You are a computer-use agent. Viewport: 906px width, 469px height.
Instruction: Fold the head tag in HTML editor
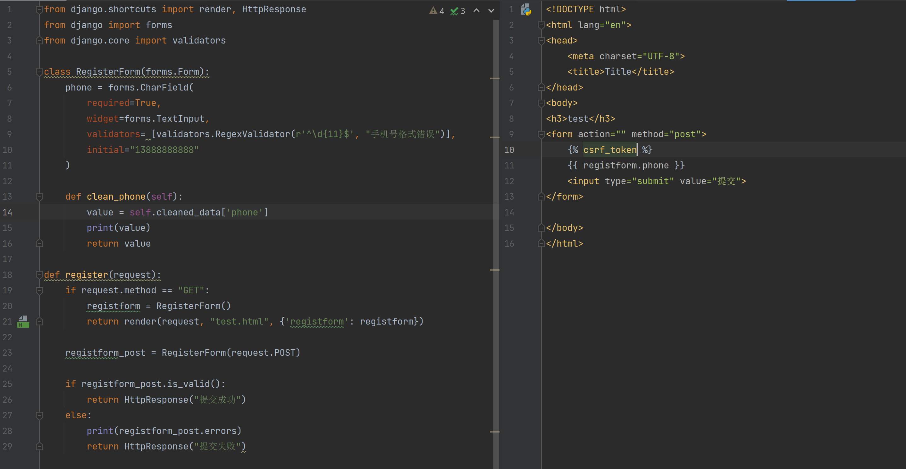541,41
